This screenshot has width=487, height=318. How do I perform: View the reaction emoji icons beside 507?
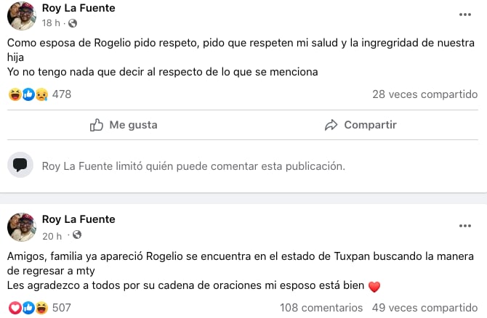click(x=28, y=308)
